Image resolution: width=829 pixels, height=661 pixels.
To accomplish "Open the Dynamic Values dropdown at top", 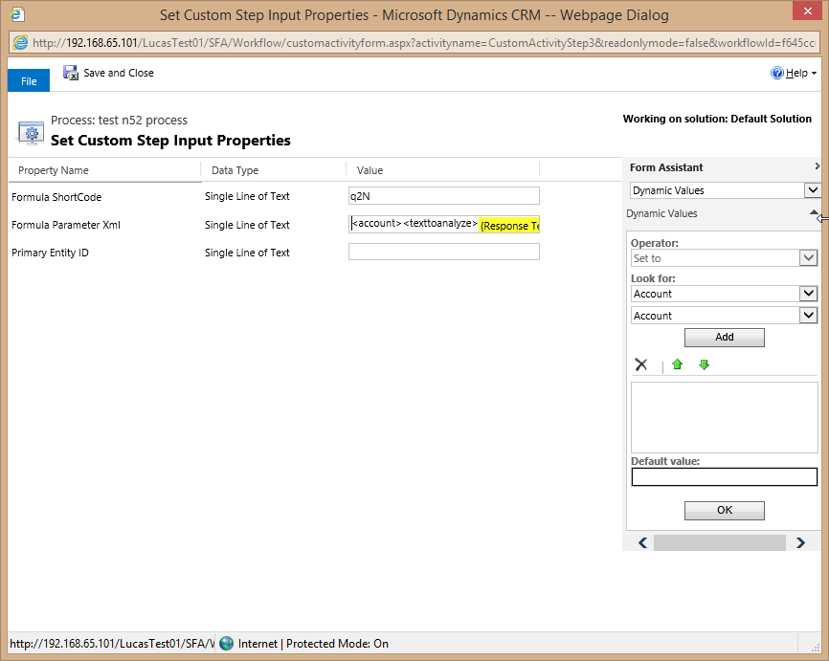I will [812, 190].
